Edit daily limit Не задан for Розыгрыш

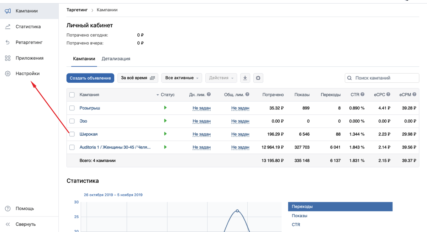click(x=202, y=108)
